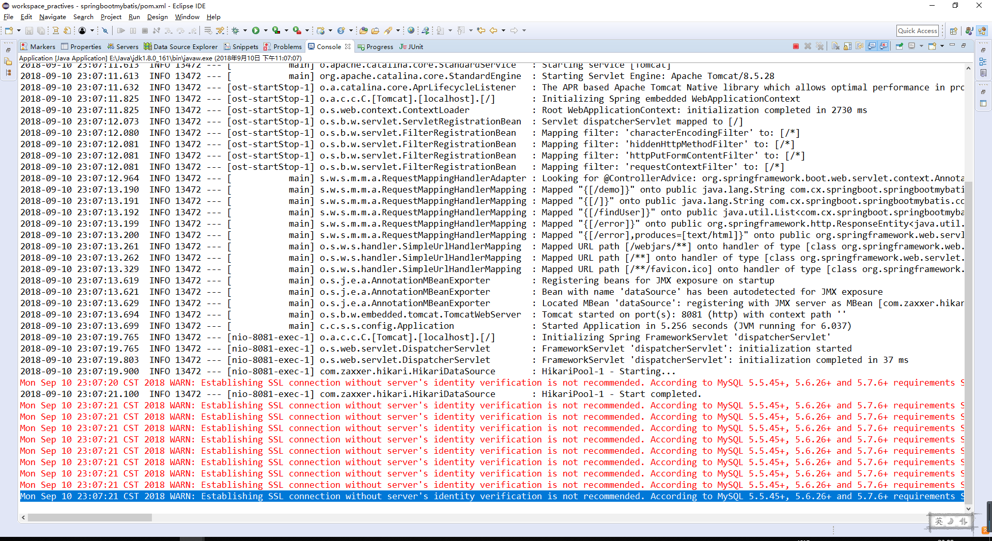Click the horizontal scrollbar left arrow
Viewport: 992px width, 541px height.
click(x=23, y=517)
